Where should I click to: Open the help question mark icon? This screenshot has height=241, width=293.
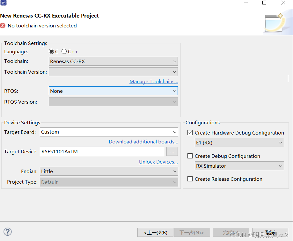[8, 232]
